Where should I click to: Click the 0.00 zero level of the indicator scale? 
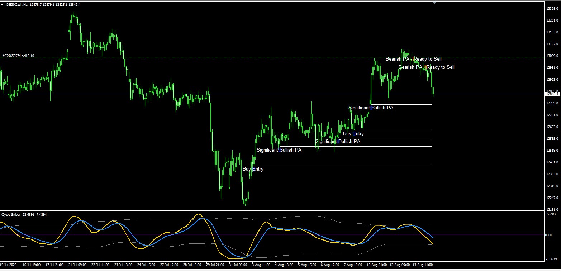pyautogui.click(x=548, y=235)
